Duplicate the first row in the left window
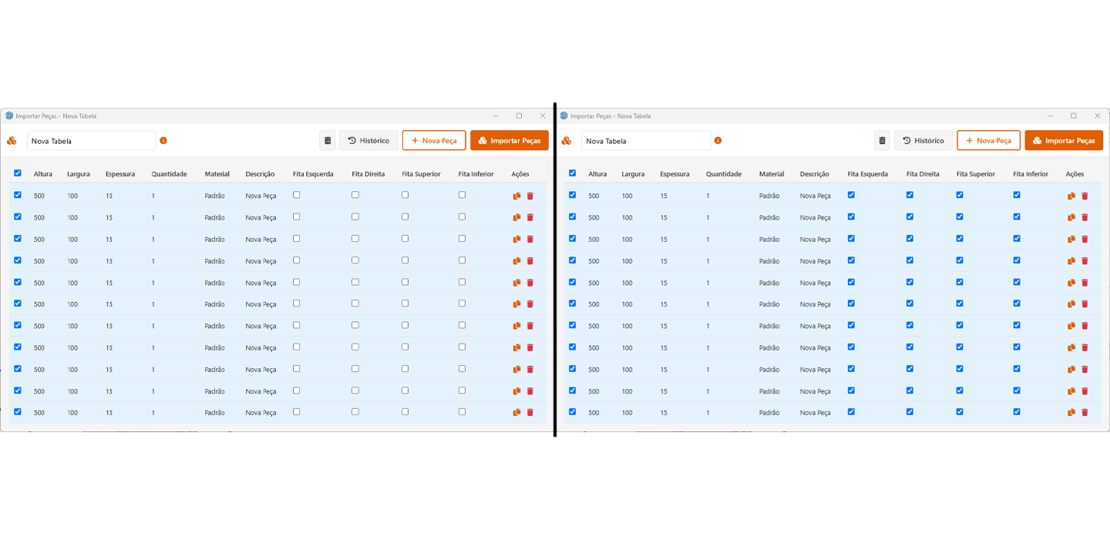Viewport: 1110px width, 540px height. (516, 196)
